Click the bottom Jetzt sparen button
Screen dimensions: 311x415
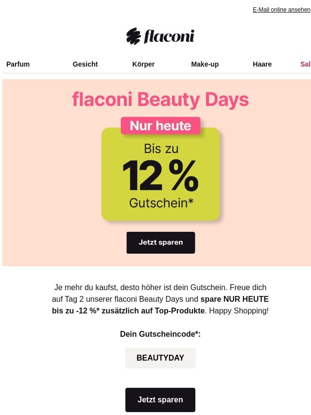click(x=160, y=399)
